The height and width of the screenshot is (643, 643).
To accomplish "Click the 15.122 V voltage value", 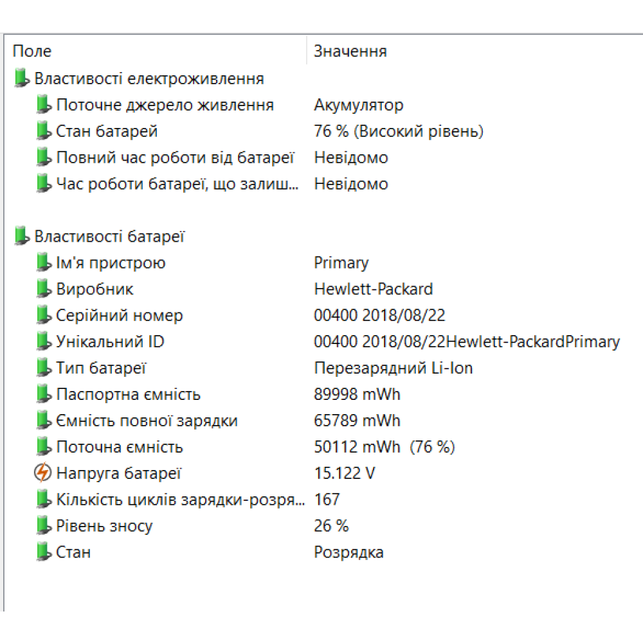I will click(x=345, y=474).
